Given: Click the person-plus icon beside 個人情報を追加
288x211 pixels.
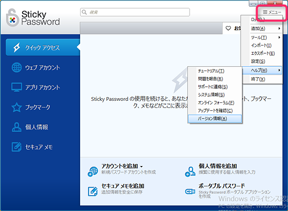Looking at the screenshot, I should coord(190,172).
